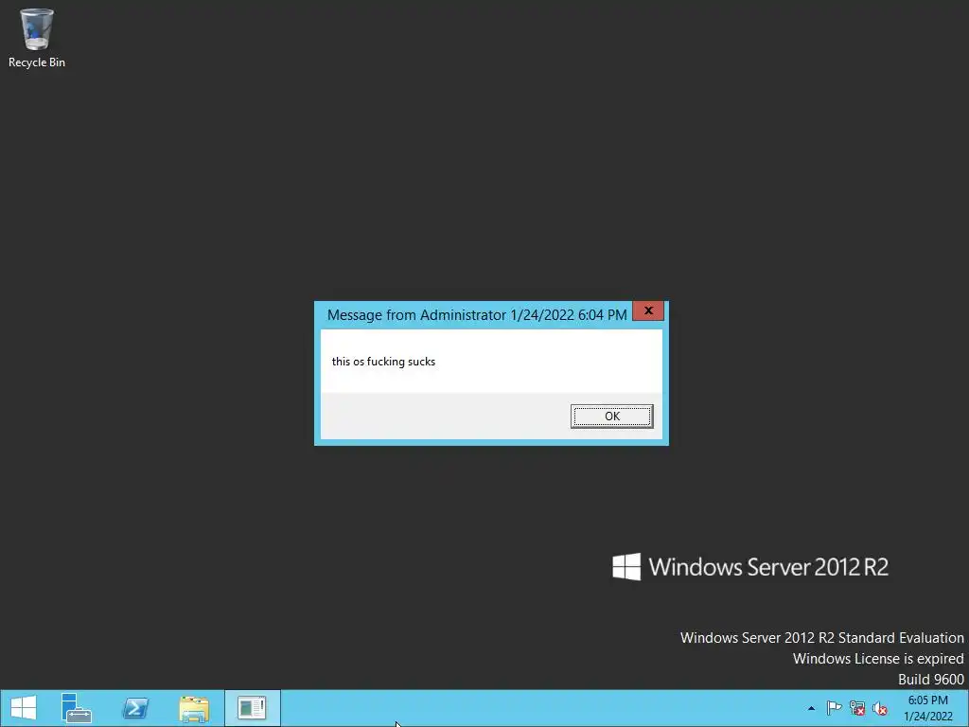Launch Server Manager from the taskbar

coord(77,708)
